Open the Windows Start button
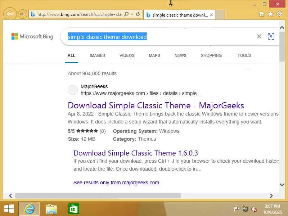 (x=9, y=209)
